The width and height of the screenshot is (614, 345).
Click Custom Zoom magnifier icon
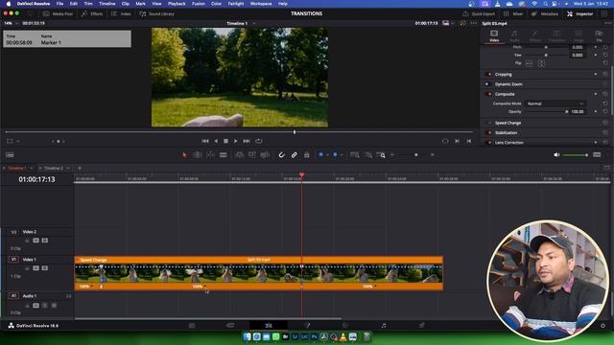click(x=381, y=155)
